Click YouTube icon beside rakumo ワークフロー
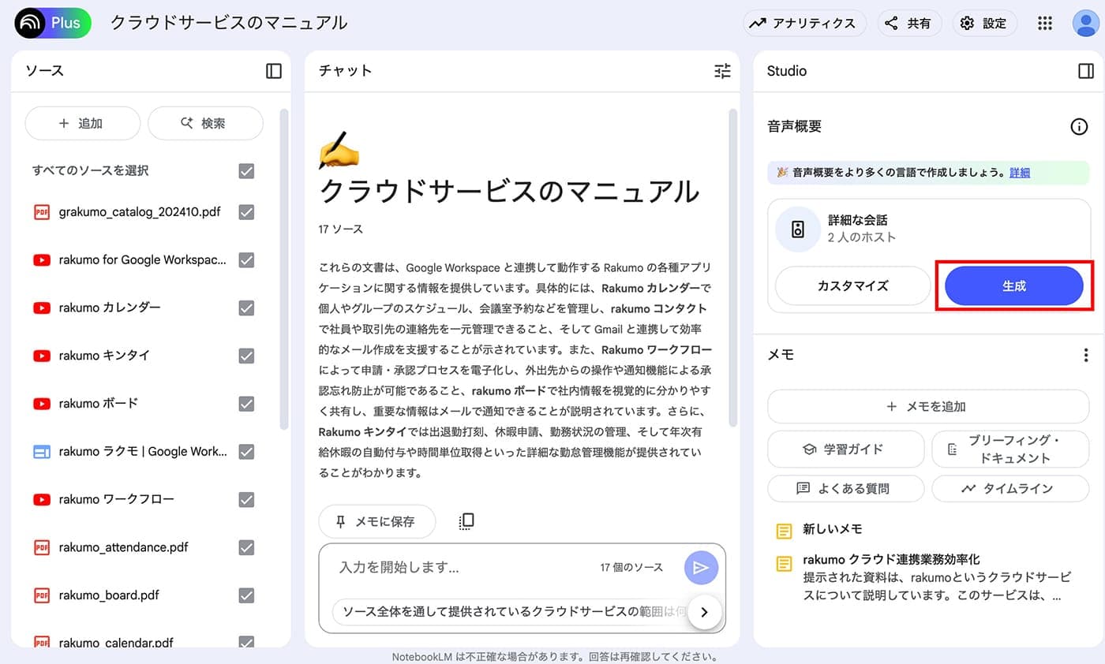The image size is (1105, 664). tap(42, 499)
